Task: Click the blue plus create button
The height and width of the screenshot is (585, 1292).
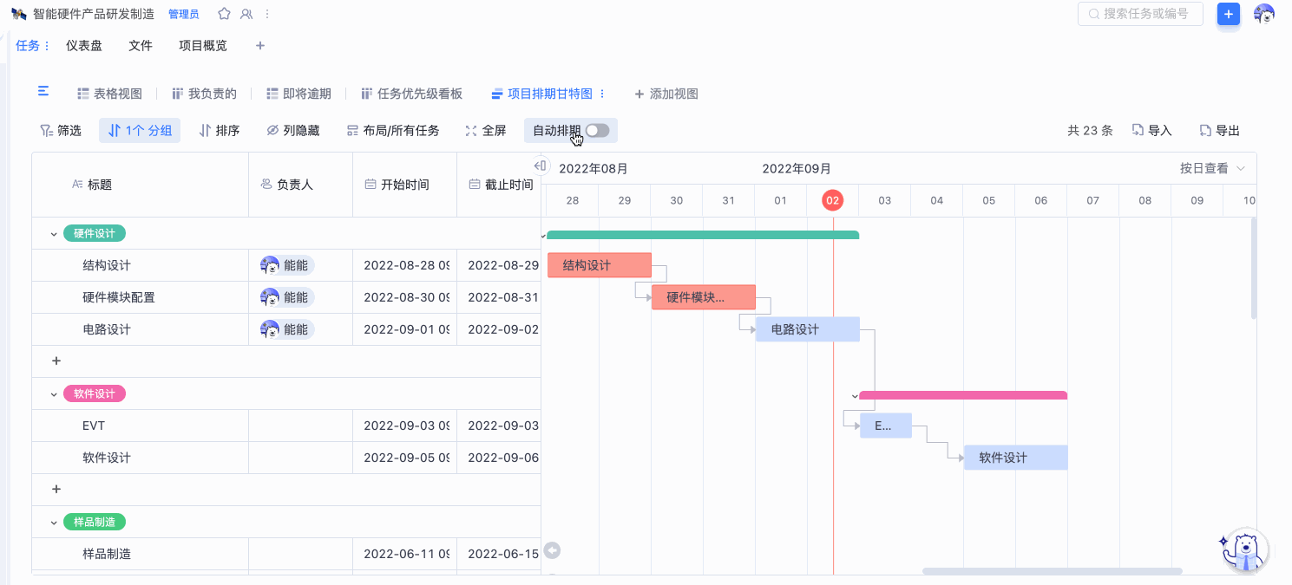Action: 1228,14
